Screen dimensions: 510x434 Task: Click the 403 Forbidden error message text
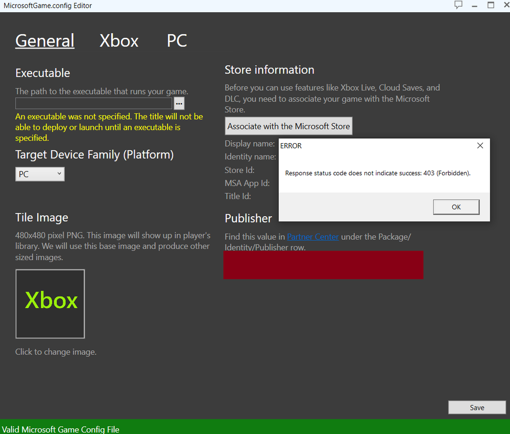pyautogui.click(x=378, y=173)
